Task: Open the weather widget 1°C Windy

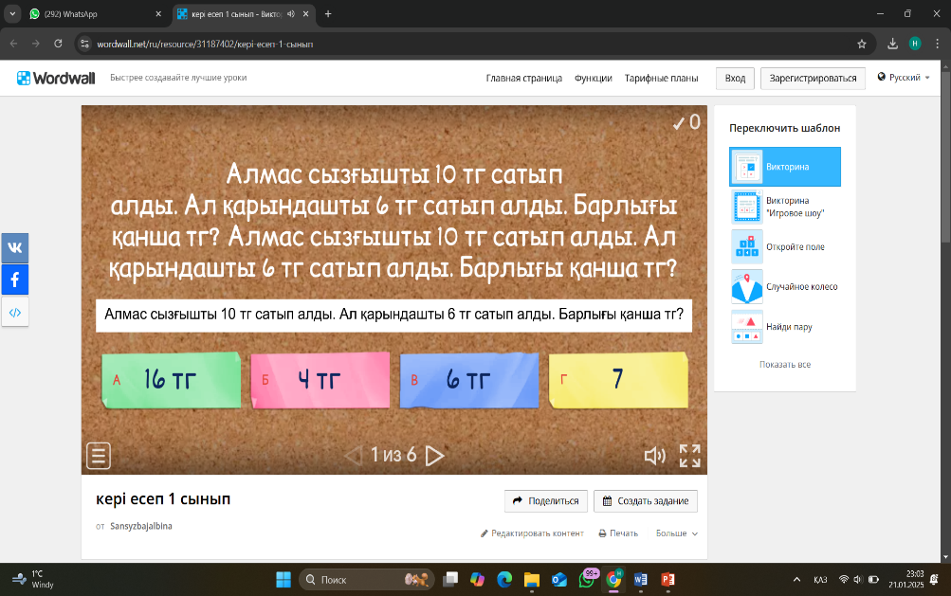Action: 33,579
